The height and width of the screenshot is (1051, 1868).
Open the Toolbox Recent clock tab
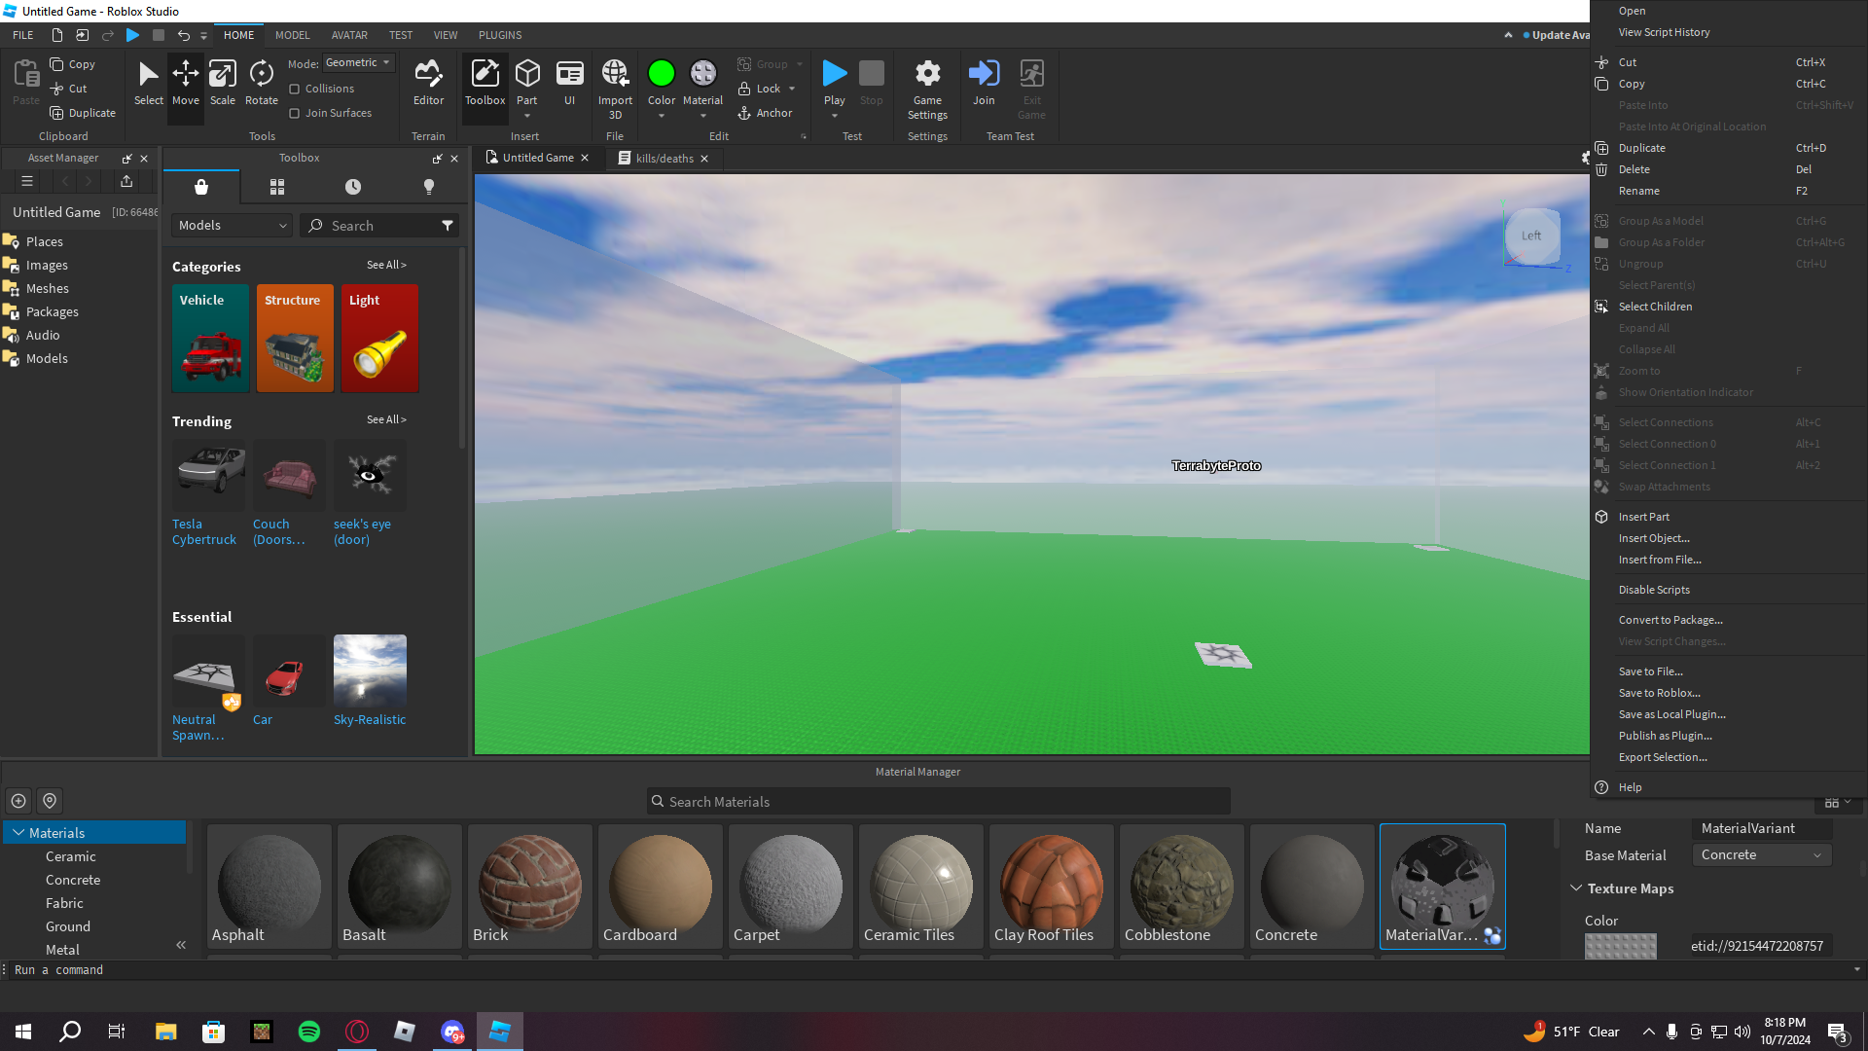(x=353, y=187)
